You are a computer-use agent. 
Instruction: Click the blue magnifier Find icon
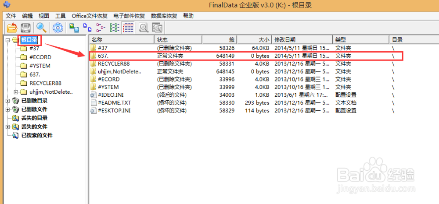(41, 28)
